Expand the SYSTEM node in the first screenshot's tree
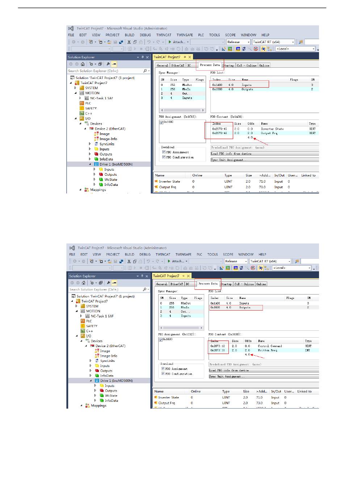This screenshot has height=501, width=344. coord(76,88)
